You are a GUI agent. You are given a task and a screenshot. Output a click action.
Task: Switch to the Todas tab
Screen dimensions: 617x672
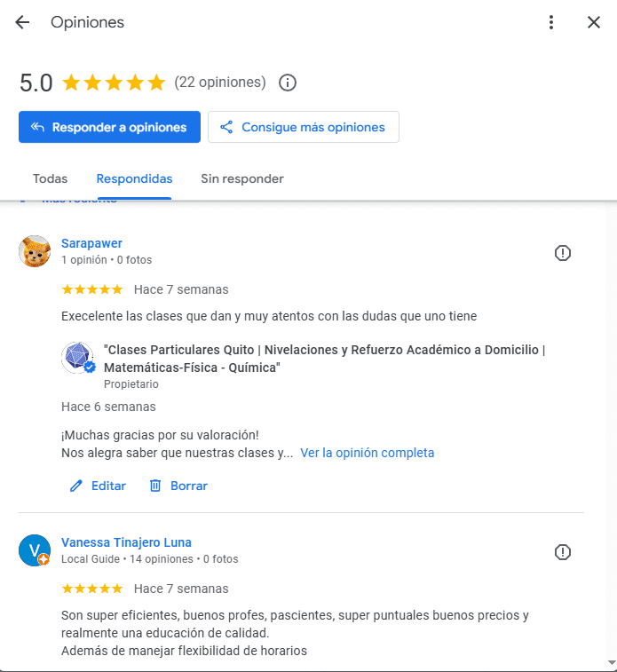click(x=50, y=178)
